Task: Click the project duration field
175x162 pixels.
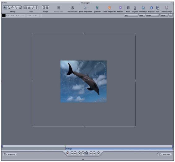Action: 166,154
